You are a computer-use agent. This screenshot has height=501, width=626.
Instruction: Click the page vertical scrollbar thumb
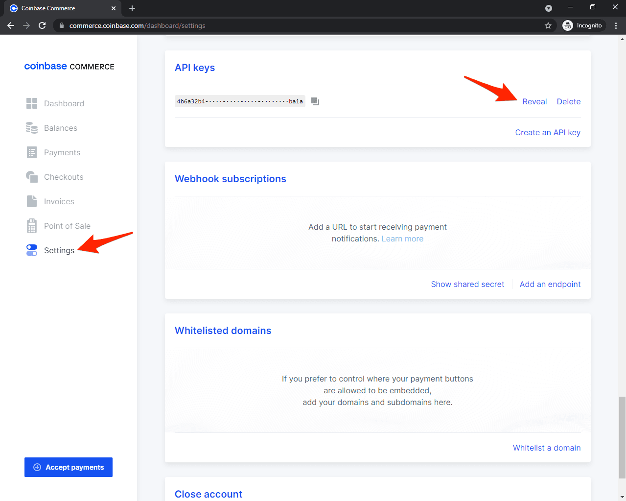[622, 437]
